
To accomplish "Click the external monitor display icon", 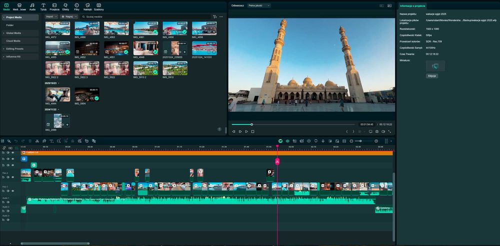I will tap(370, 131).
